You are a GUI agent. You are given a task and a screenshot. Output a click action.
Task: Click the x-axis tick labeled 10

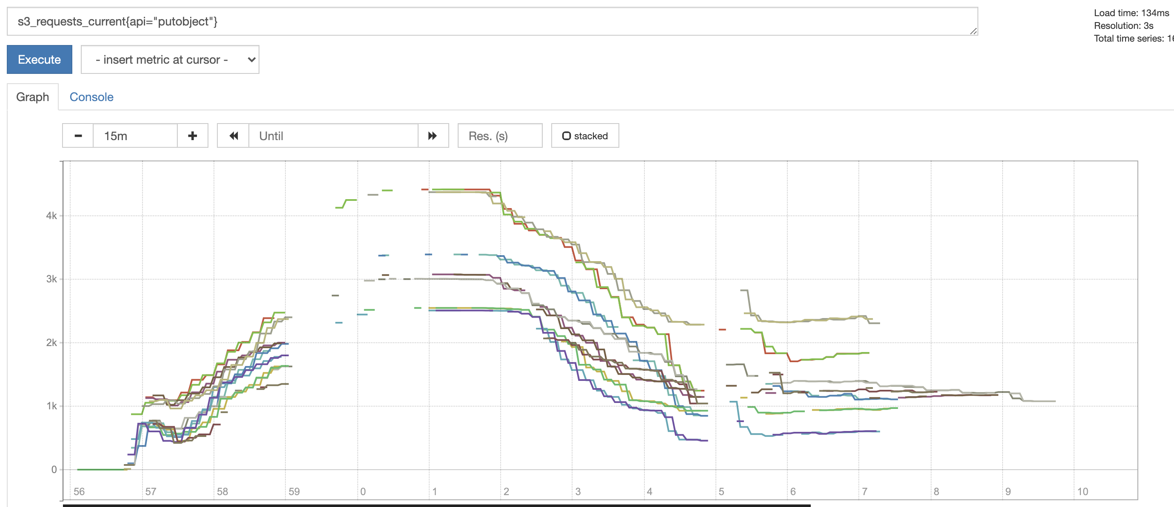coord(1082,492)
